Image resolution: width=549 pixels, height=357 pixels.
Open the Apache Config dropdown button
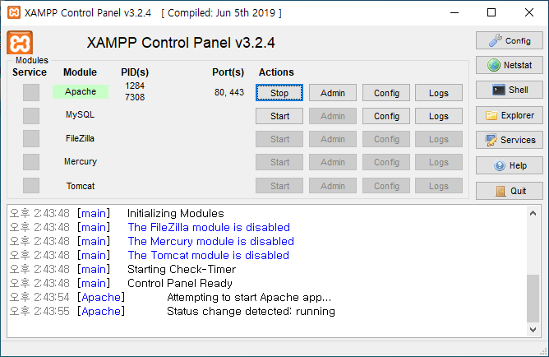386,93
